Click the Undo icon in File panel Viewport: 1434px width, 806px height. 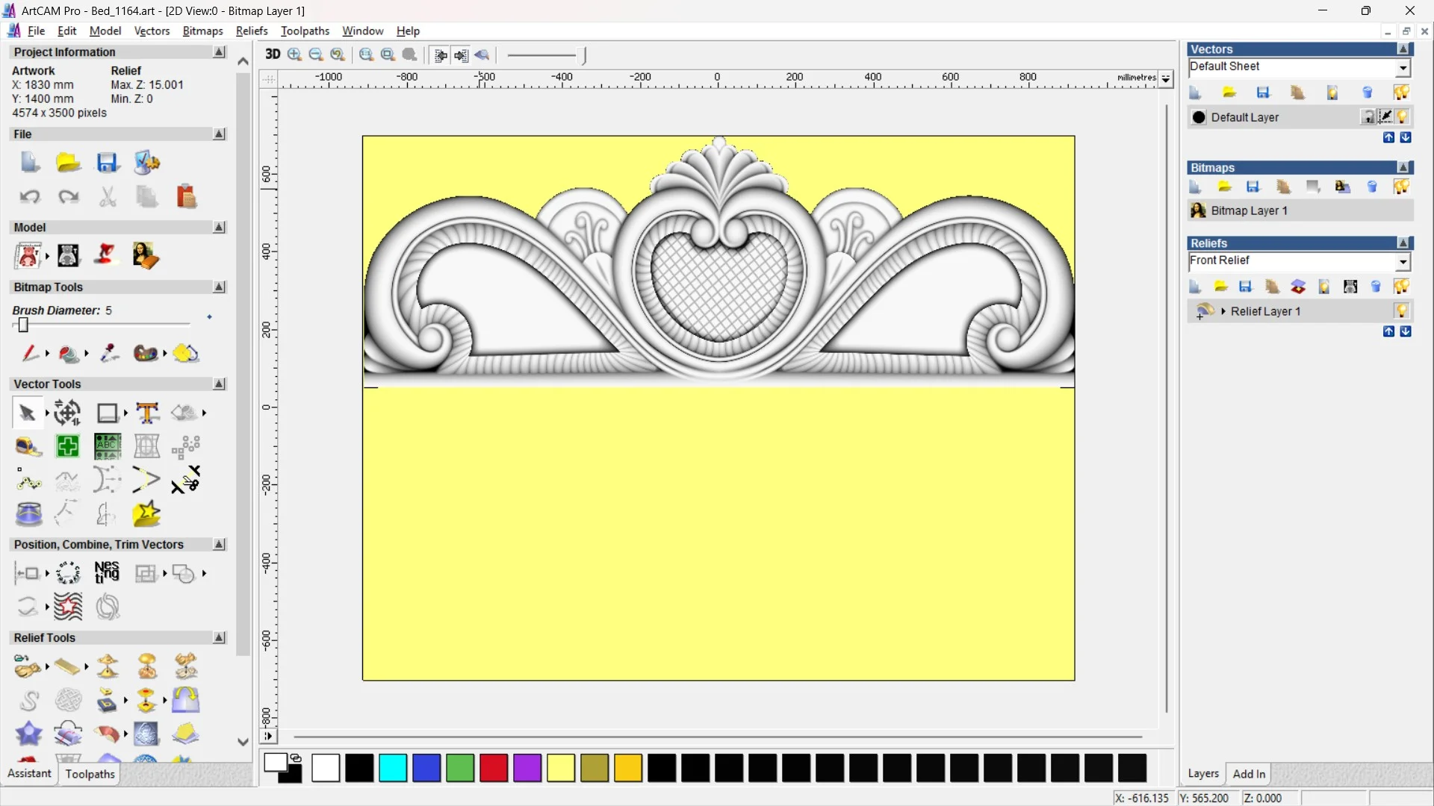tap(30, 197)
